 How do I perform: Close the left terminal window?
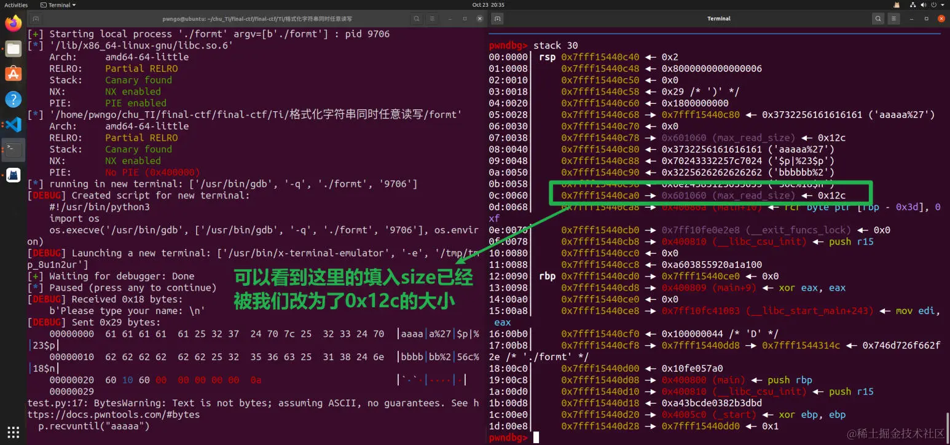point(479,19)
